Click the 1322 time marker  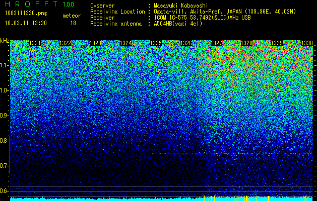point(66,43)
